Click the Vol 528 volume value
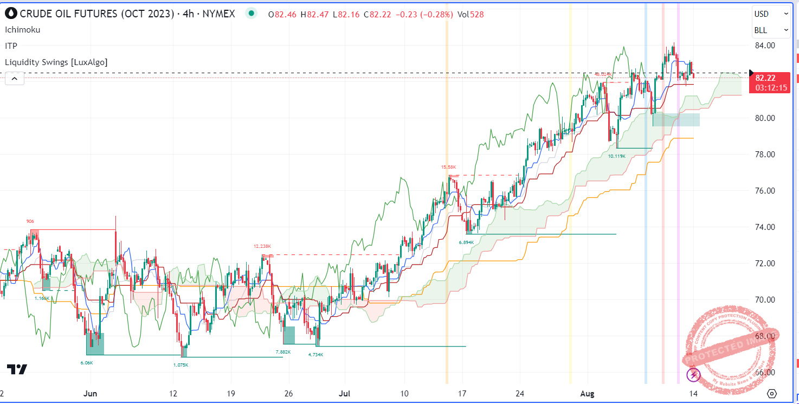Image resolution: width=799 pixels, height=404 pixels. 471,15
